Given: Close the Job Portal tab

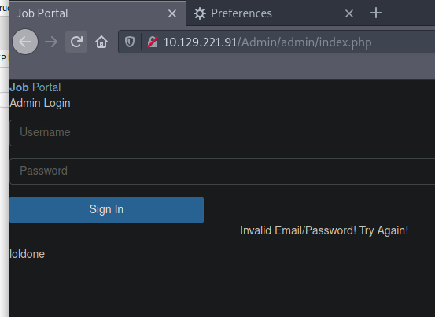Looking at the screenshot, I should coord(172,13).
